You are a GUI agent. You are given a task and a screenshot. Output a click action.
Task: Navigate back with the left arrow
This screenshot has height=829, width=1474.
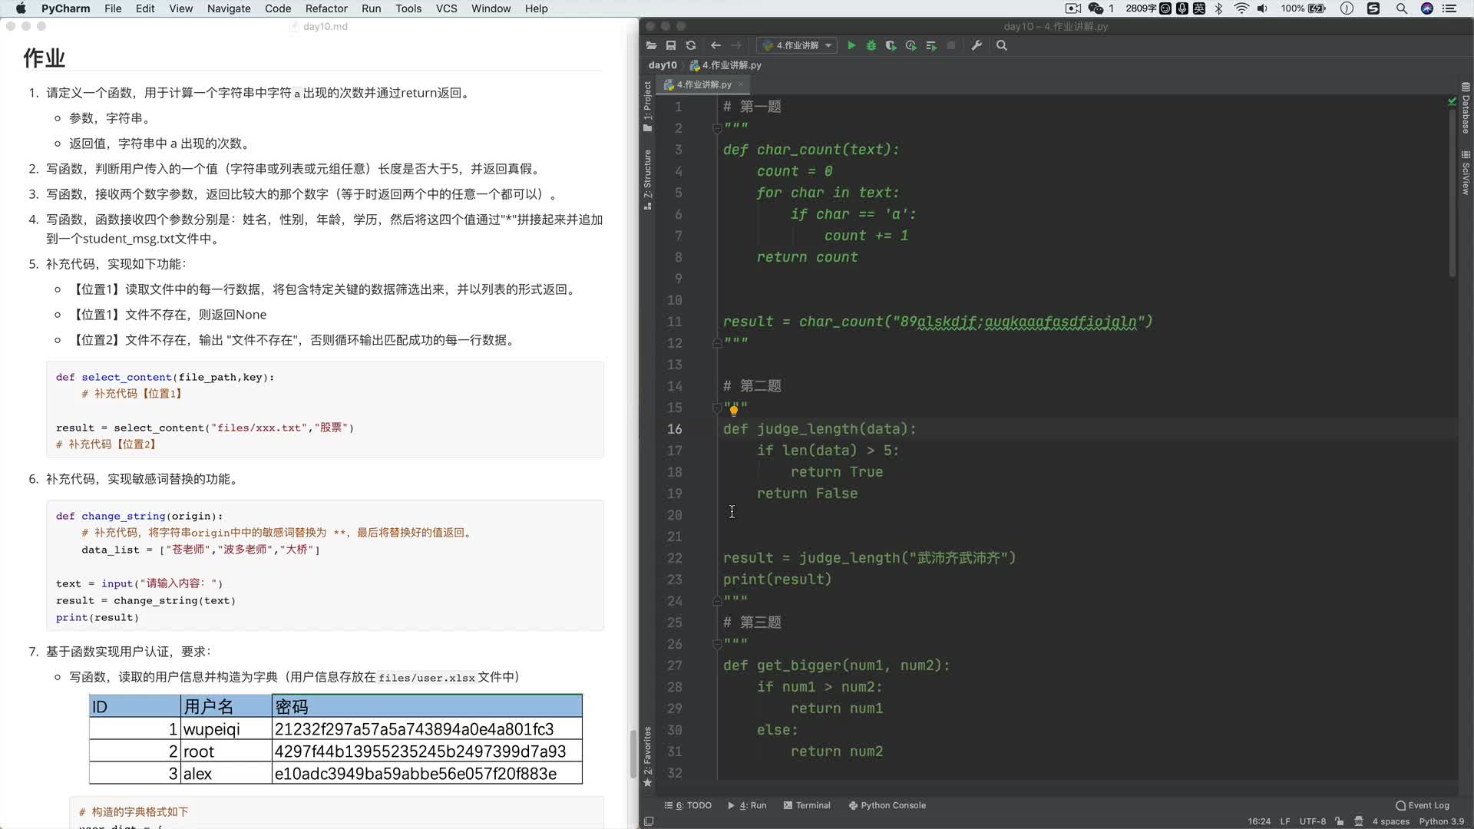coord(716,45)
